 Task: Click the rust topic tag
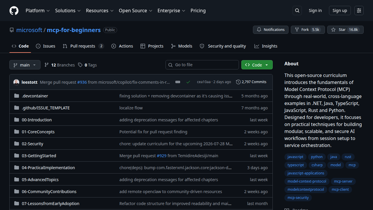(x=348, y=157)
